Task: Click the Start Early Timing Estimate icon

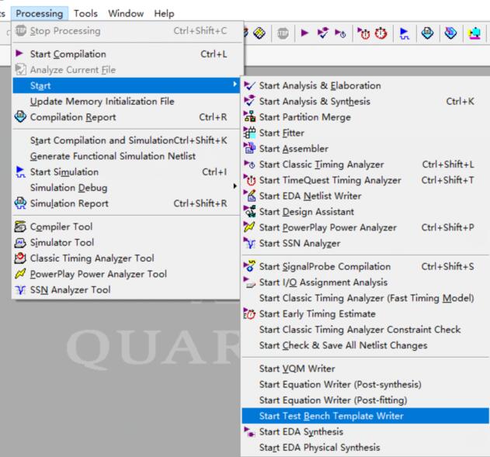Action: pyautogui.click(x=250, y=313)
